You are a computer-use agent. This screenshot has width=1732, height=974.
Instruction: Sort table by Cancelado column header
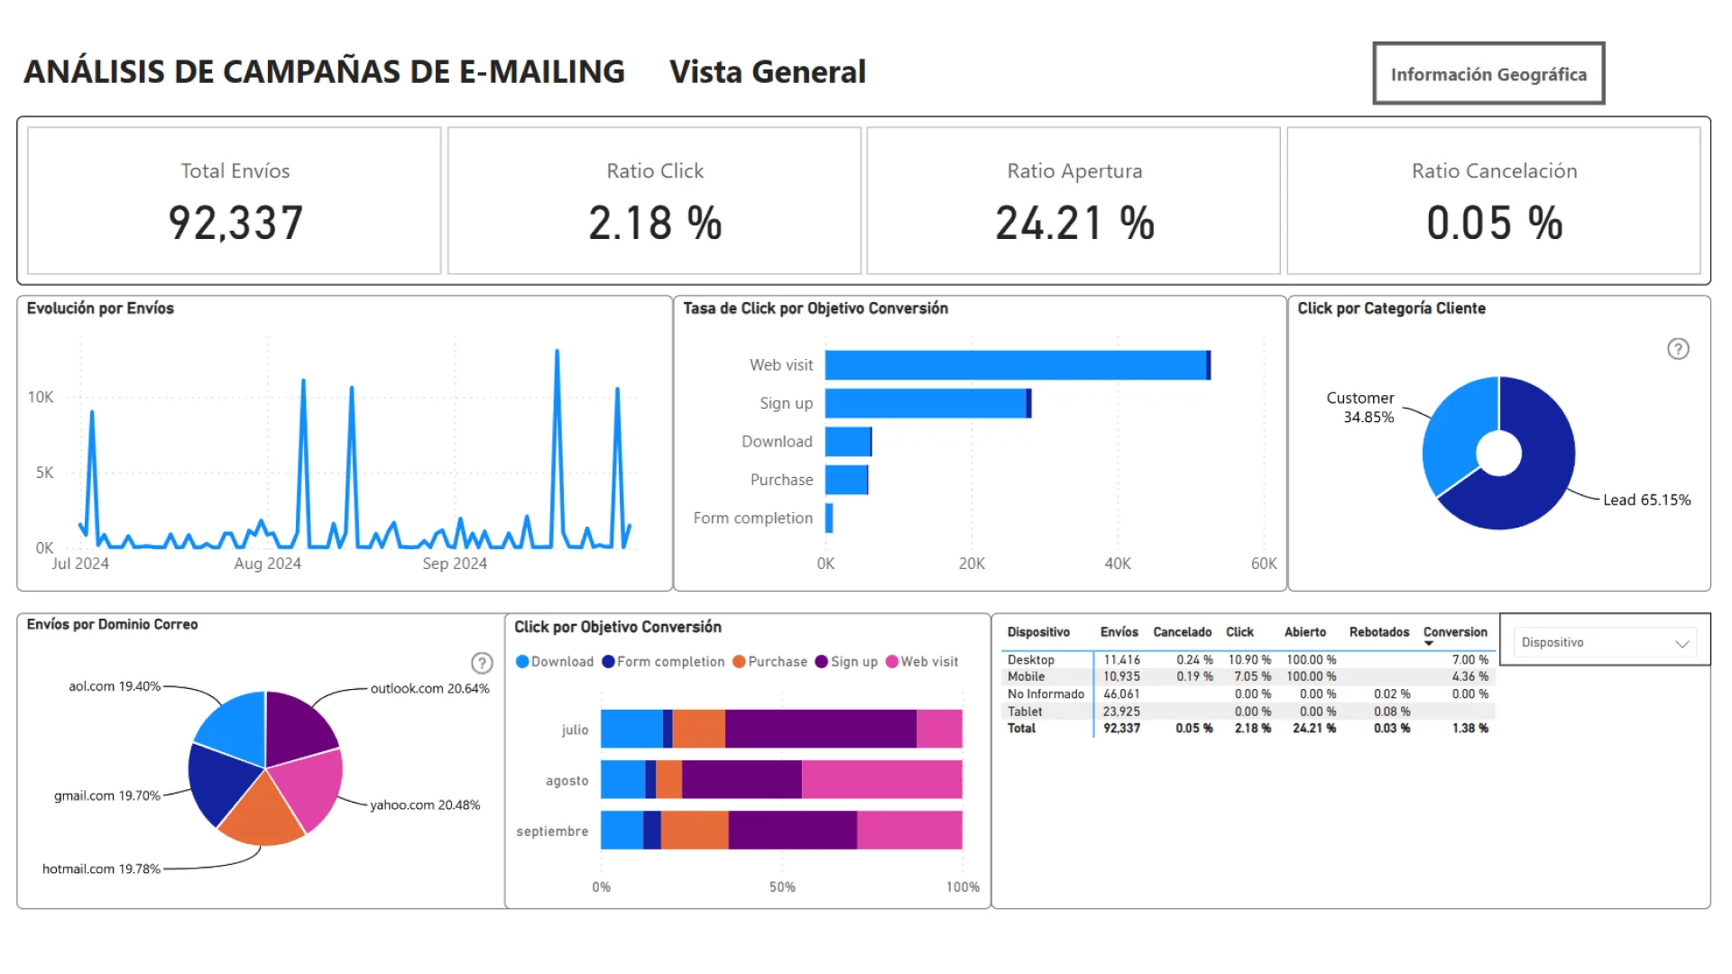[x=1182, y=632]
